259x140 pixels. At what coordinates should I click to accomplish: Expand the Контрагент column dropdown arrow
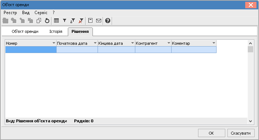coord(169,43)
